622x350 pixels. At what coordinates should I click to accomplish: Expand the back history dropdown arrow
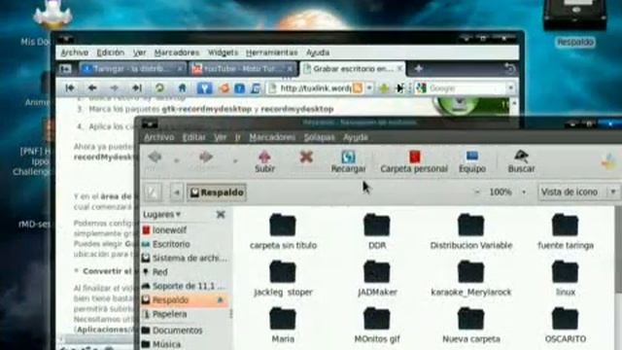click(177, 160)
